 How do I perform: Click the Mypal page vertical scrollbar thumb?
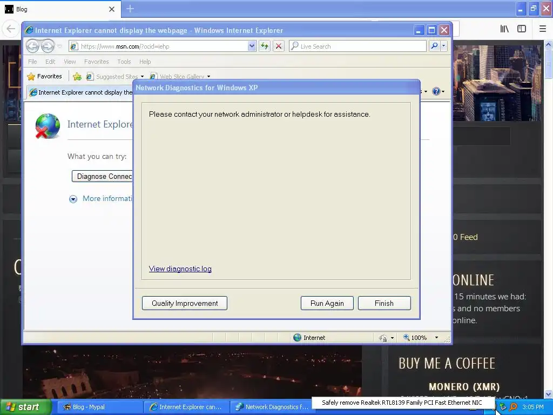549,64
